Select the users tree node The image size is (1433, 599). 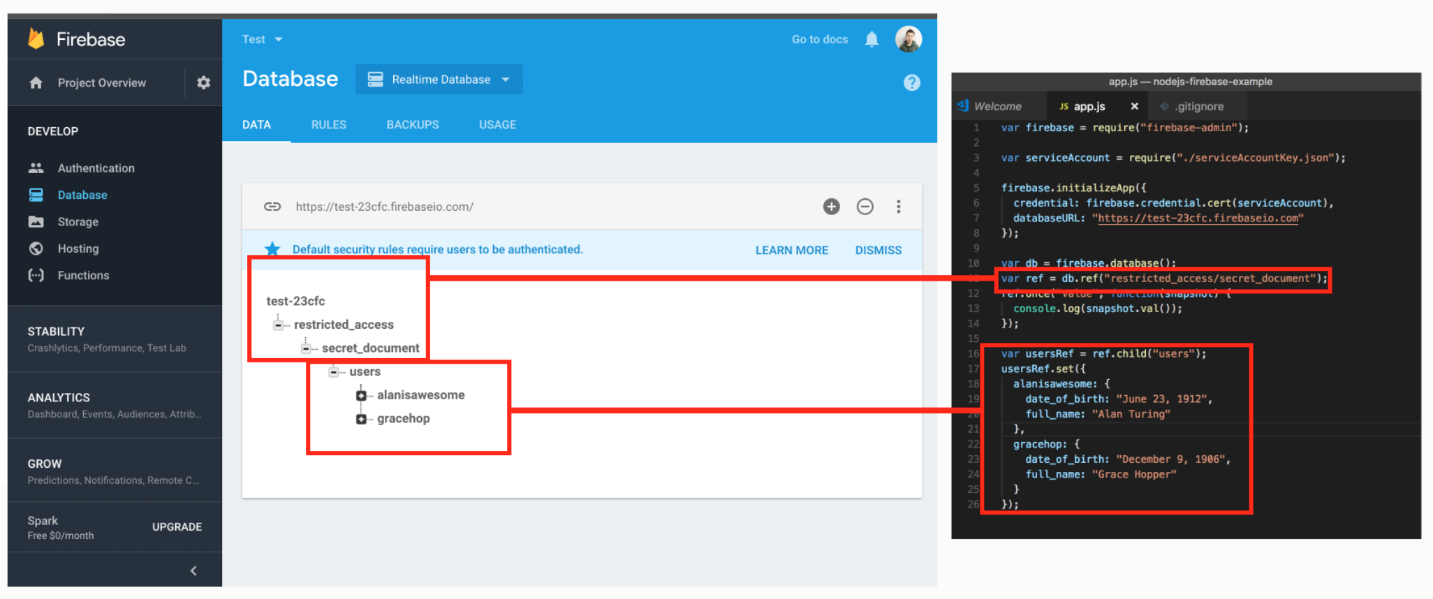(365, 372)
